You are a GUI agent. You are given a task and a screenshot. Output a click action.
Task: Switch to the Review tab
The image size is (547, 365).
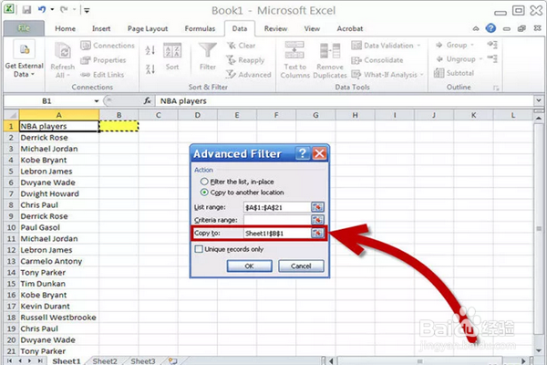pyautogui.click(x=275, y=28)
